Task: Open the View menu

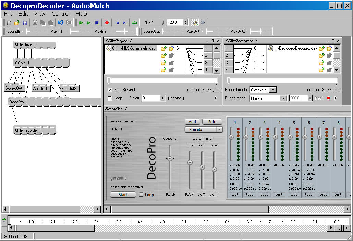Action: (x=40, y=14)
